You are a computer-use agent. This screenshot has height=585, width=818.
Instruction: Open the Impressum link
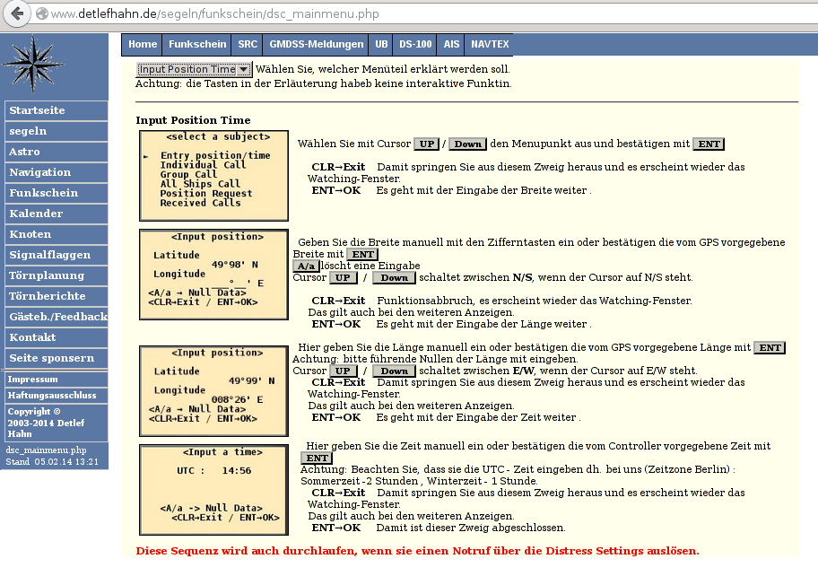[x=57, y=380]
